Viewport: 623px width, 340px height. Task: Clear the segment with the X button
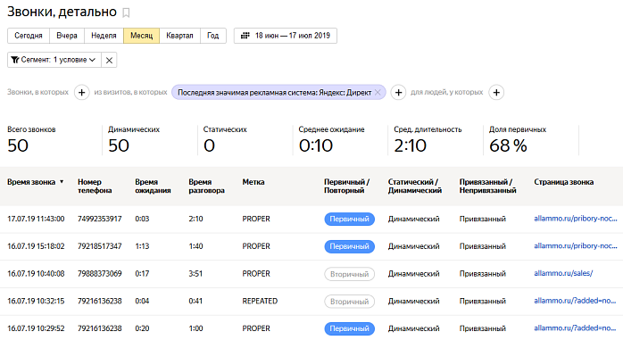[109, 60]
